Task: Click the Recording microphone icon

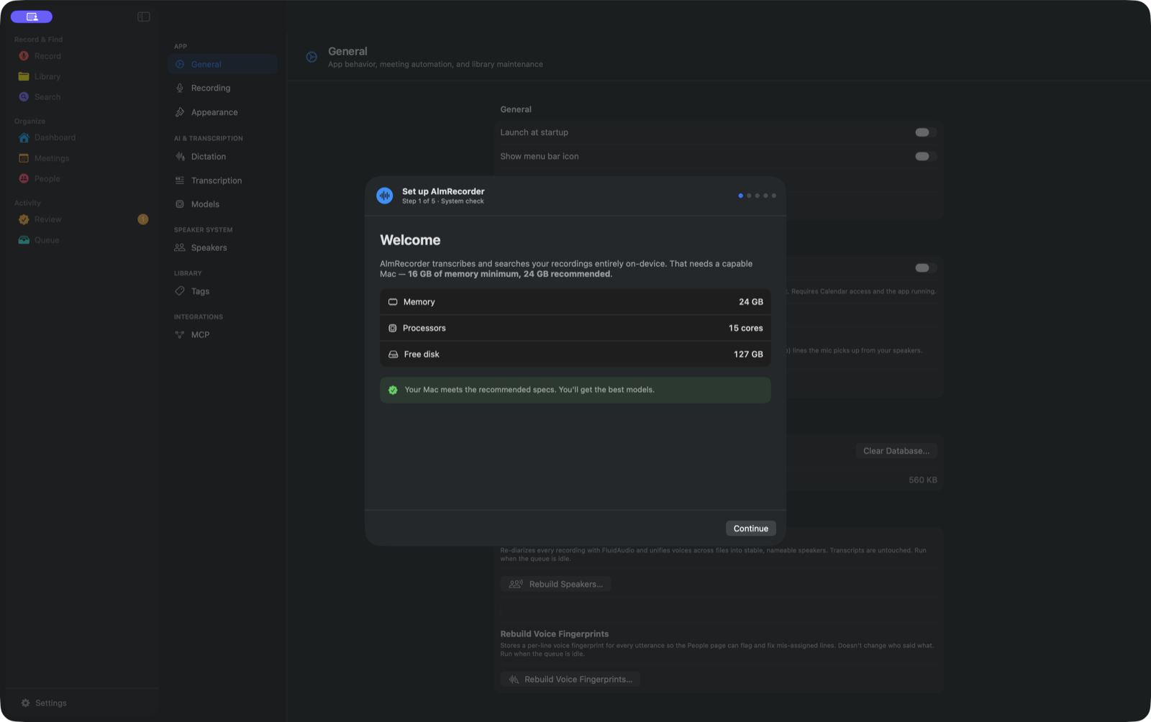Action: 180,88
